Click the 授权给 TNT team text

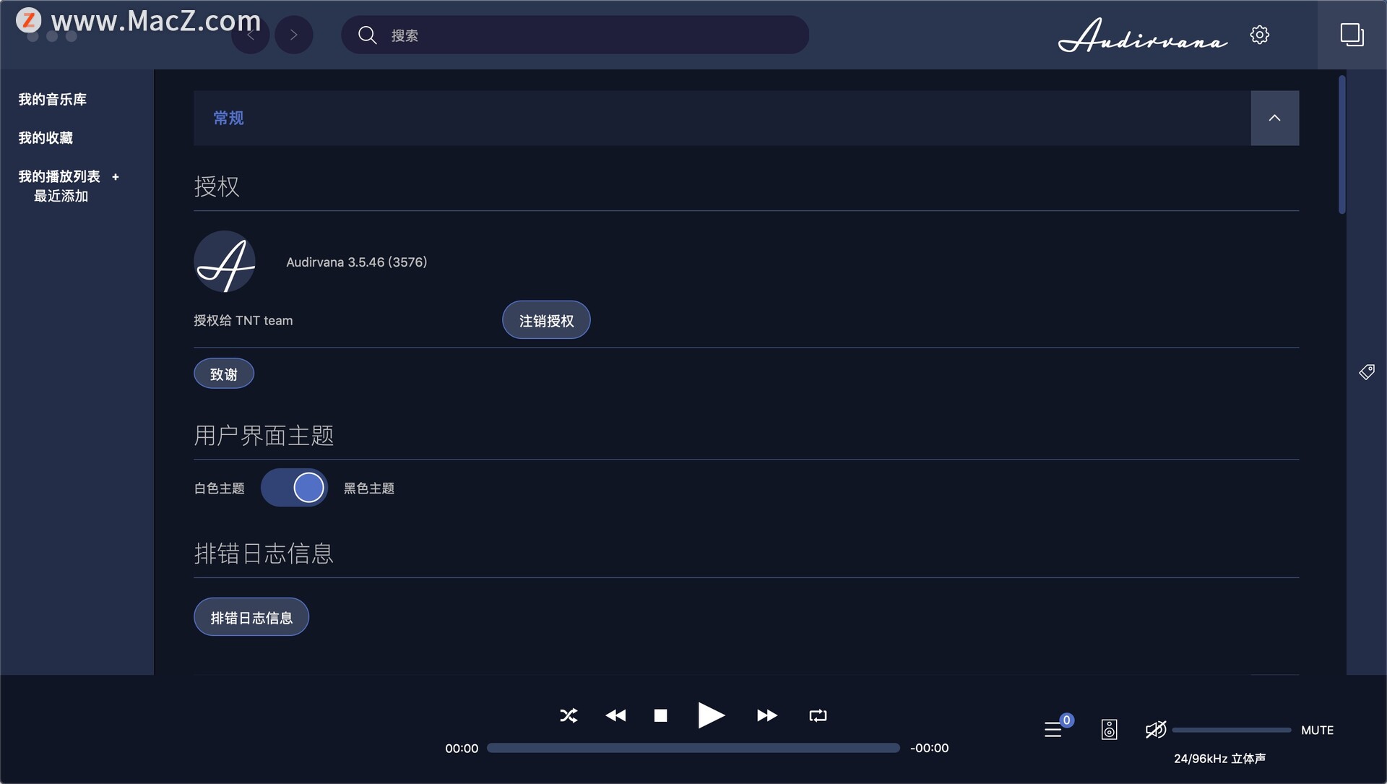tap(243, 320)
